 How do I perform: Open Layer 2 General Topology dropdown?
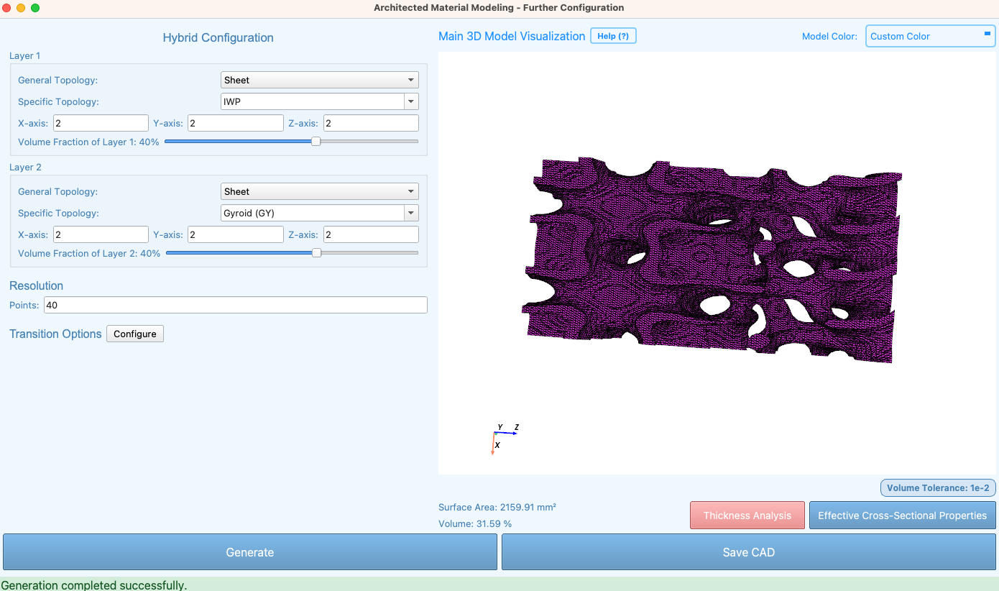coord(319,191)
